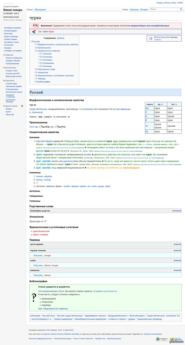Open the История tab

pos(144,10)
